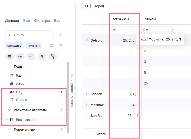Click the ГРУППЫ: 1 chip
The image size is (191, 139).
coord(34,46)
